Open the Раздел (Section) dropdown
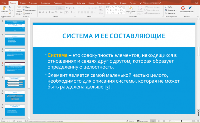 click(x=28, y=13)
